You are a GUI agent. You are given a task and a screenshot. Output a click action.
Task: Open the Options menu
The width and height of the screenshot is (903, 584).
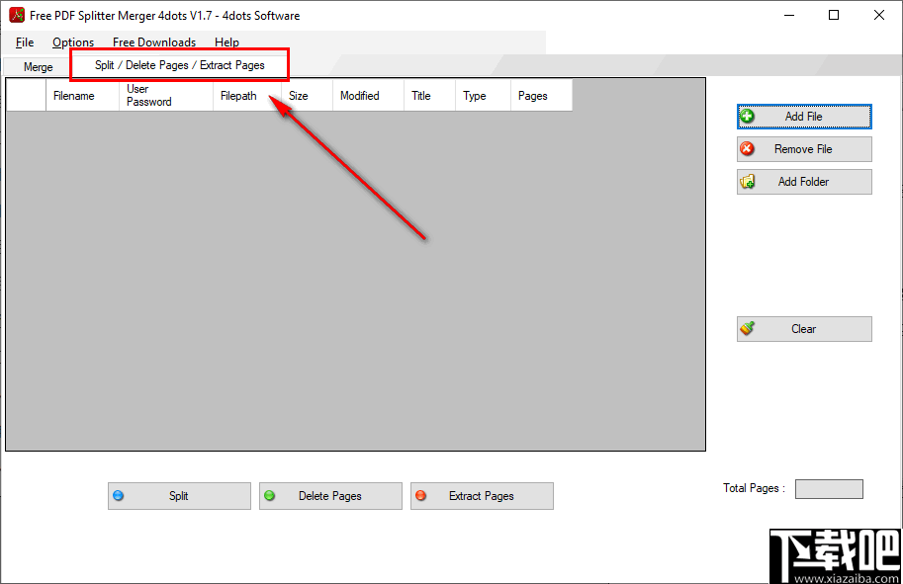pos(72,42)
